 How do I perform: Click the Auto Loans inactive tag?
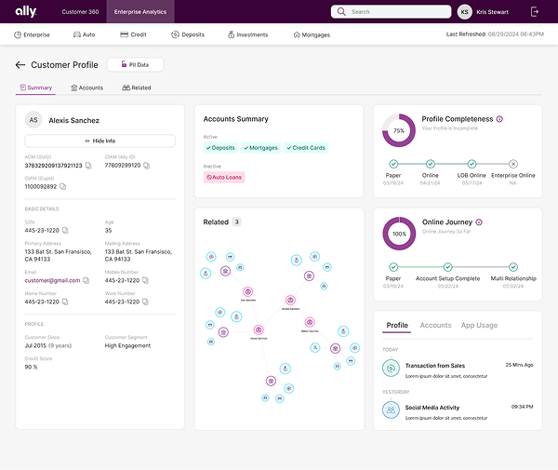coord(224,178)
